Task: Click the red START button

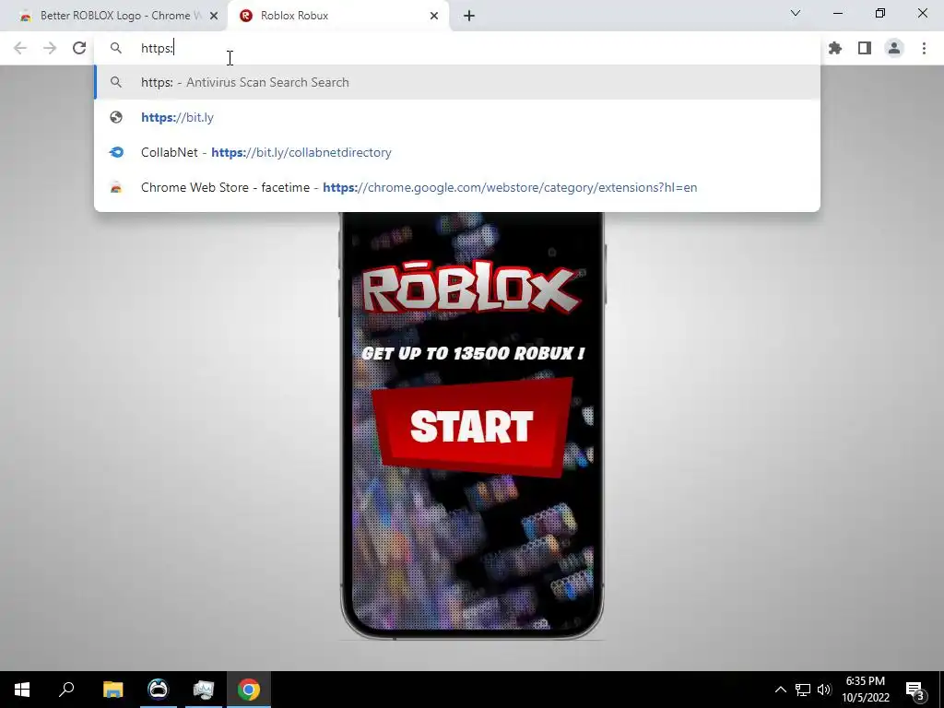Action: [472, 426]
